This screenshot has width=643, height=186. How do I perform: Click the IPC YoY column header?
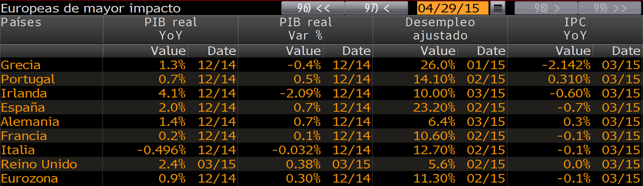pos(574,29)
